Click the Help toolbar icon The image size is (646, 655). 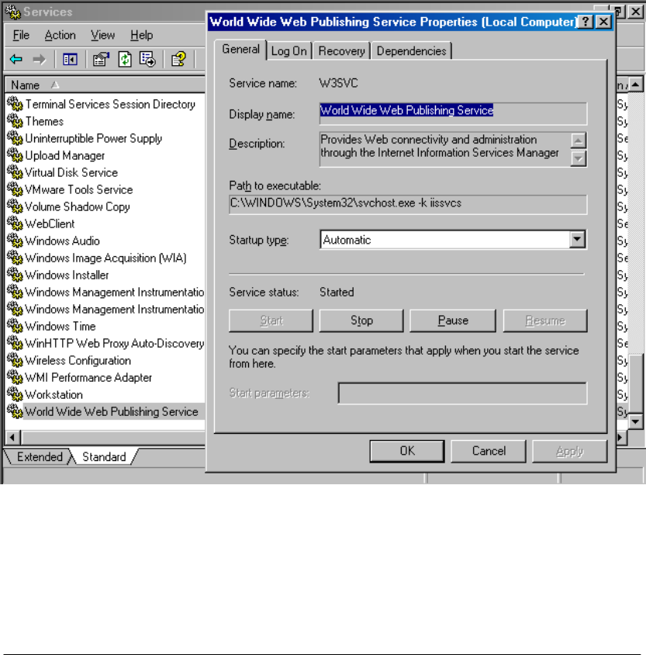178,59
